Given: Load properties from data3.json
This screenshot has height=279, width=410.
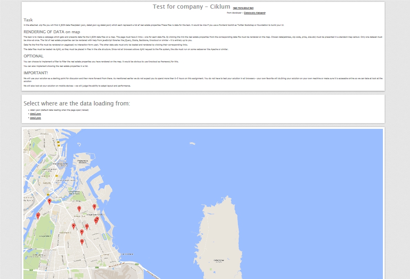Looking at the screenshot, I should [x=35, y=118].
